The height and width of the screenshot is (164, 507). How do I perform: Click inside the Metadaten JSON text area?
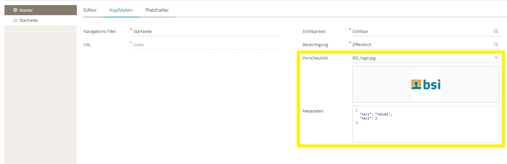click(x=425, y=130)
